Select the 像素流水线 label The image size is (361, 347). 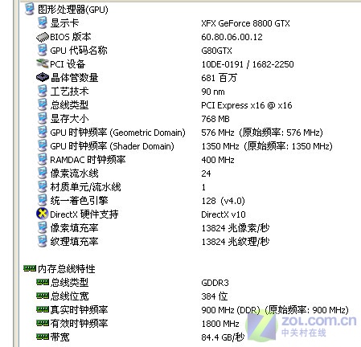coord(74,173)
